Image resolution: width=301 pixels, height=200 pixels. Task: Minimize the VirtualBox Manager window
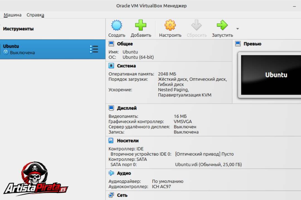294,6
